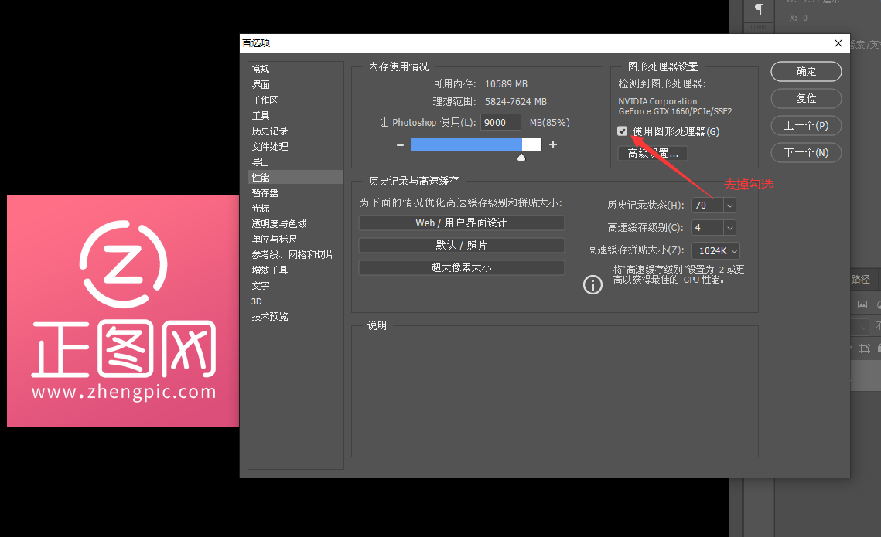Viewport: 881px width, 537px height.
Task: Click the 让 Photoshop 使用 memory field showing 9000
Action: (500, 122)
